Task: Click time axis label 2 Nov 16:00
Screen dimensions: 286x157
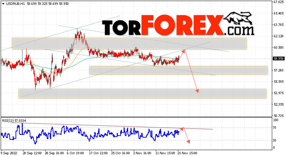Action: (x=142, y=153)
